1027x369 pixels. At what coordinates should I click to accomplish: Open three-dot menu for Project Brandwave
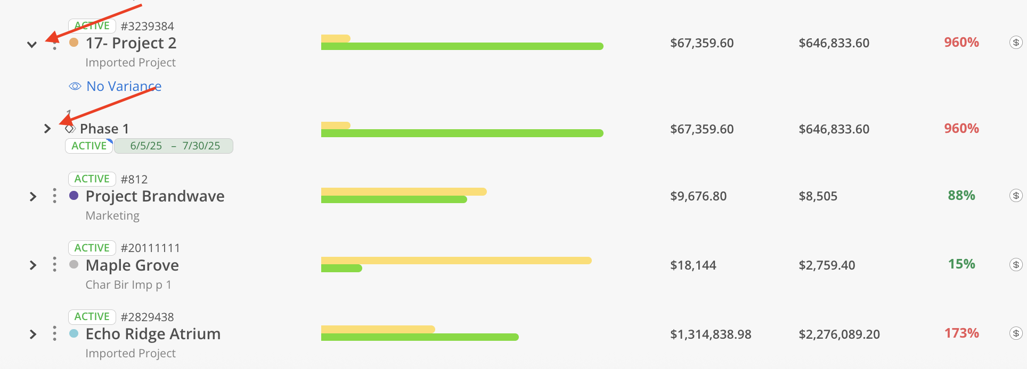tap(54, 196)
